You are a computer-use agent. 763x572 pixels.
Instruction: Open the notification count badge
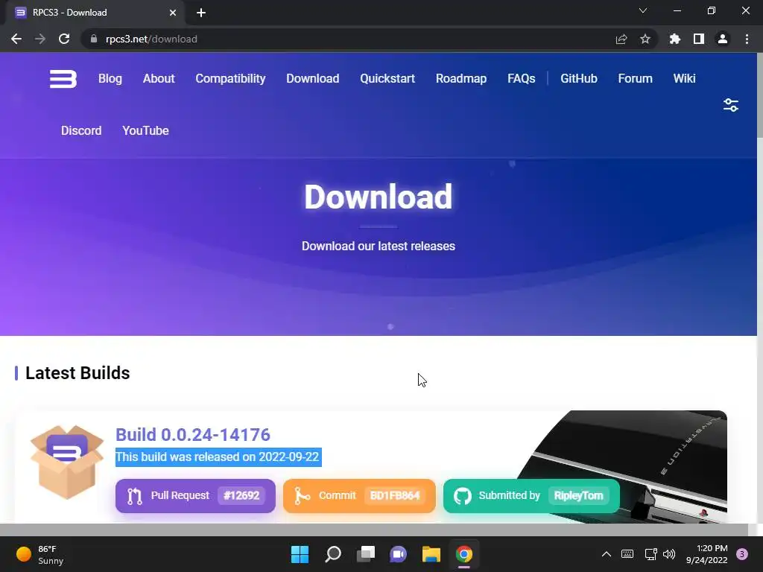[742, 554]
